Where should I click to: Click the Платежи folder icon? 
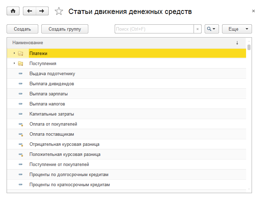(x=21, y=54)
